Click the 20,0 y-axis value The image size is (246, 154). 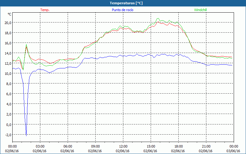[8, 22]
